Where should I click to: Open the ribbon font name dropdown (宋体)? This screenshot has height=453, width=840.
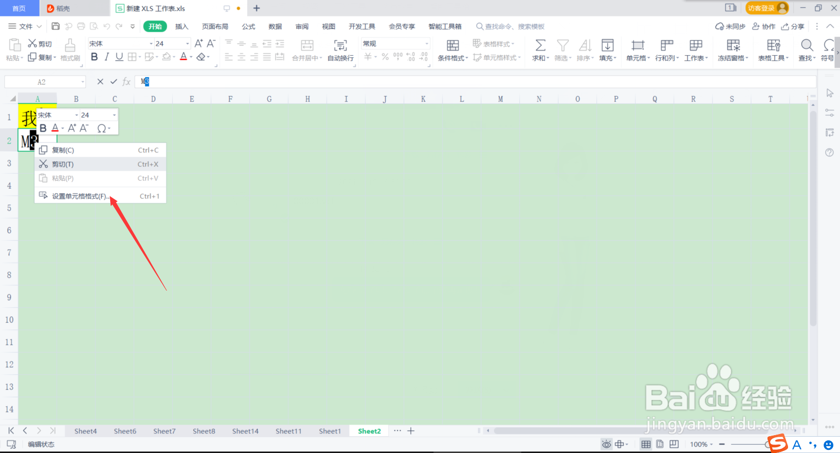pos(151,44)
